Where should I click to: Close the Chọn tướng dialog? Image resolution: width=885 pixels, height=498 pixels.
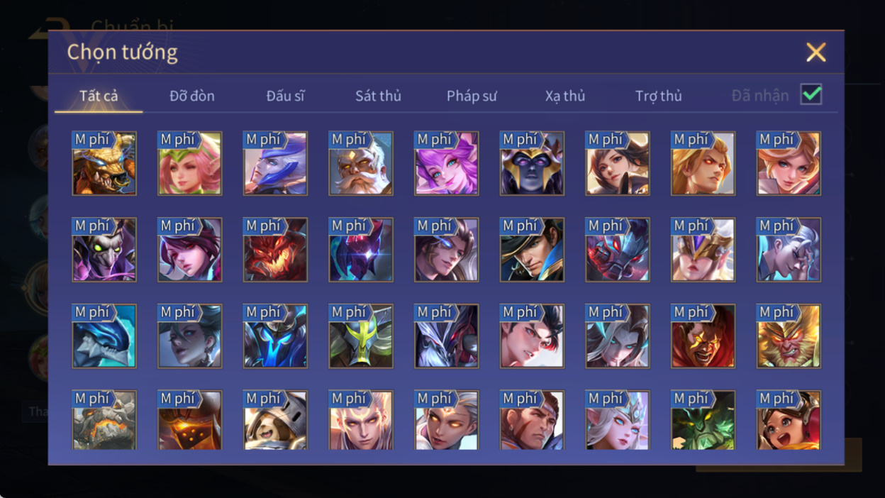[x=816, y=52]
